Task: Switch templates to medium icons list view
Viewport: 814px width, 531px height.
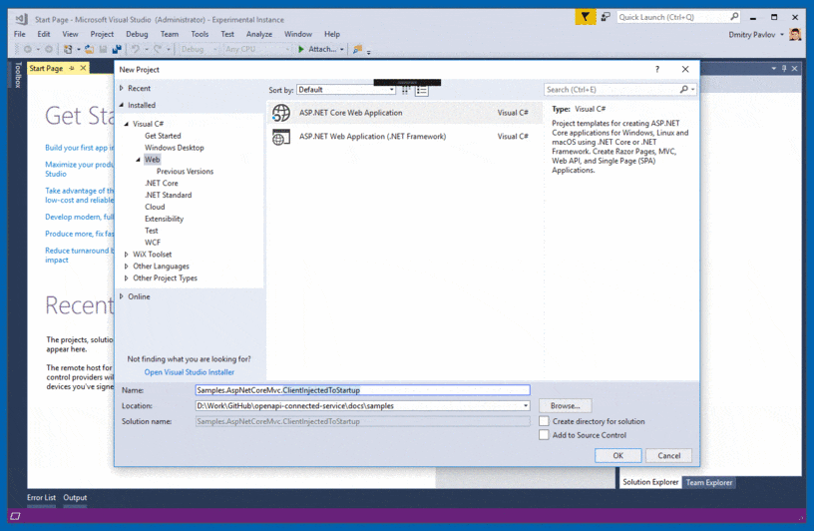Action: point(422,90)
